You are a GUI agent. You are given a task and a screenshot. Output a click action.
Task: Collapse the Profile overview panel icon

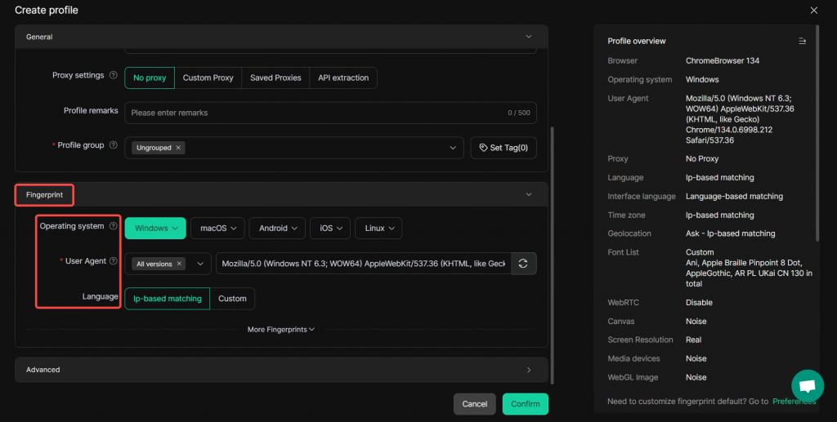[x=802, y=41]
